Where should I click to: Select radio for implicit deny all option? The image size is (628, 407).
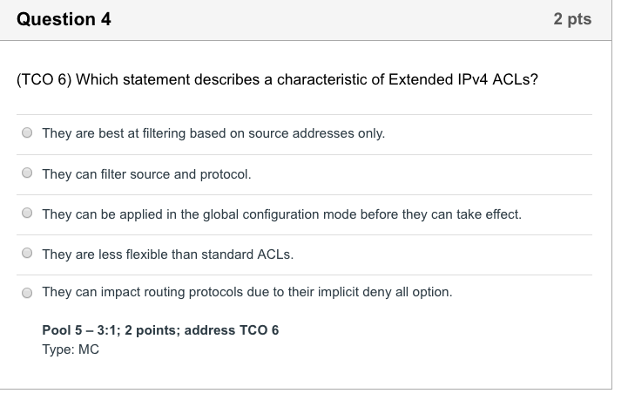coord(27,293)
